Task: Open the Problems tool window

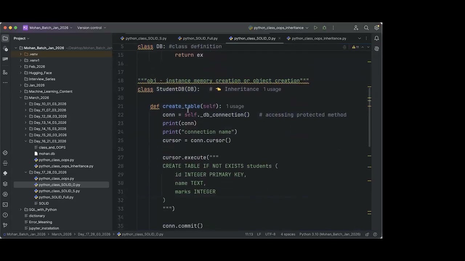Action: (5, 215)
